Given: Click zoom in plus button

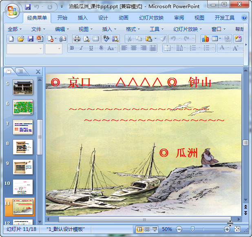Looking at the screenshot, I should (x=227, y=229).
